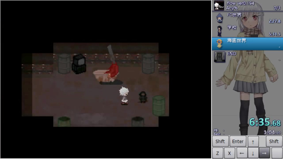Click the END split door icon
This screenshot has height=159, width=283.
pos(219,57)
